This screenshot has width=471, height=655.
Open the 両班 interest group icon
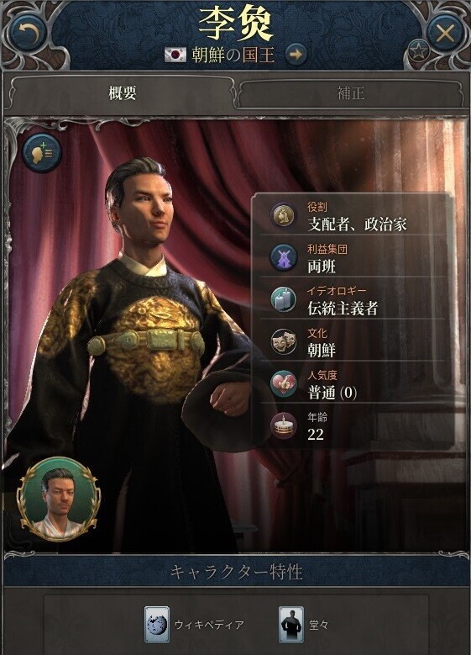[283, 258]
